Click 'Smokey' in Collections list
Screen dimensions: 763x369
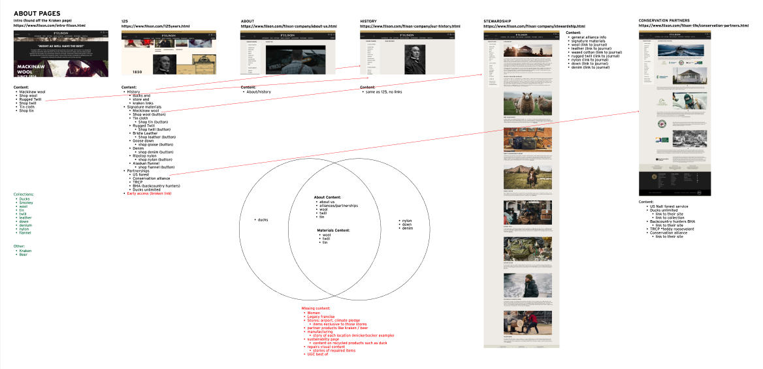pos(25,202)
